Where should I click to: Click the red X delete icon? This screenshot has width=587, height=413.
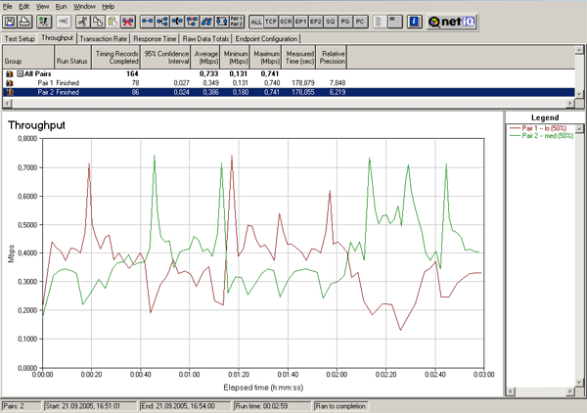point(128,22)
